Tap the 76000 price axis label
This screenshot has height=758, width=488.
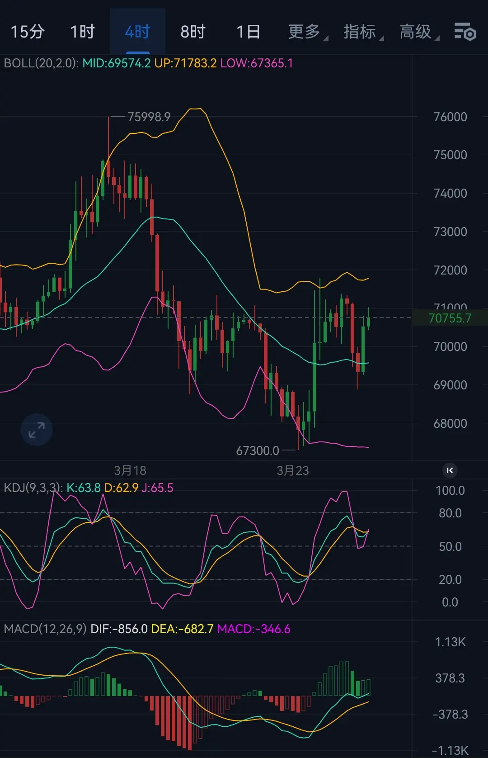point(450,117)
